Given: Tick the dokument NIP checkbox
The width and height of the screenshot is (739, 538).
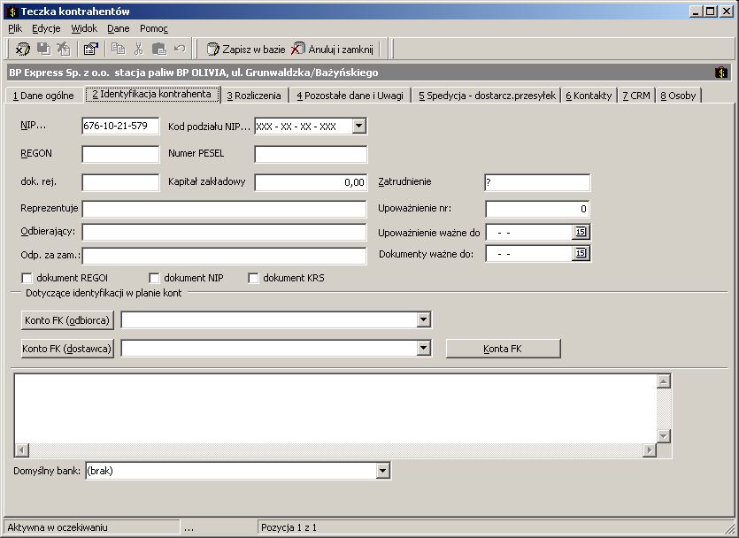Looking at the screenshot, I should (x=154, y=278).
